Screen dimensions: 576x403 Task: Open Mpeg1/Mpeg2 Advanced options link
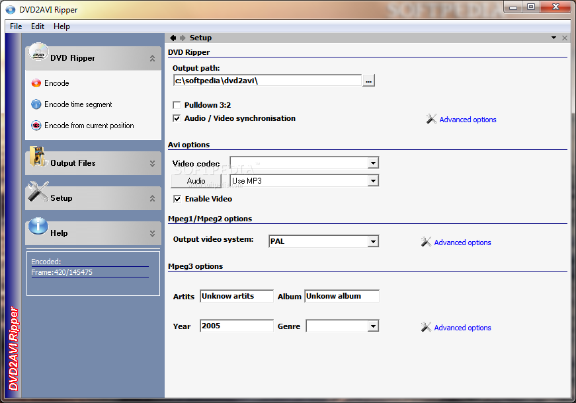462,242
